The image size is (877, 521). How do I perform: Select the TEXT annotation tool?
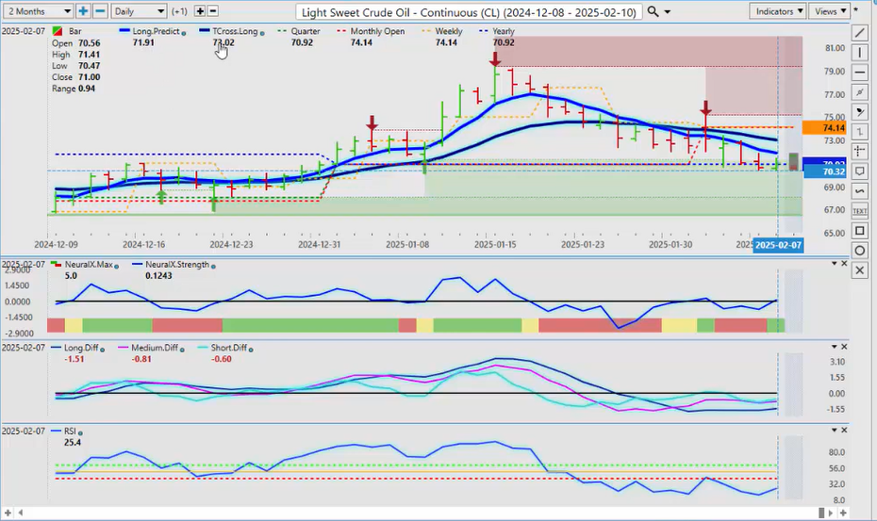[860, 211]
